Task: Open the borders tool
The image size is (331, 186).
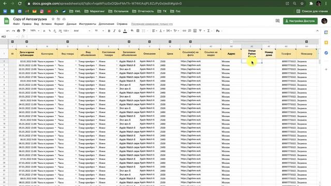Action: [138, 31]
